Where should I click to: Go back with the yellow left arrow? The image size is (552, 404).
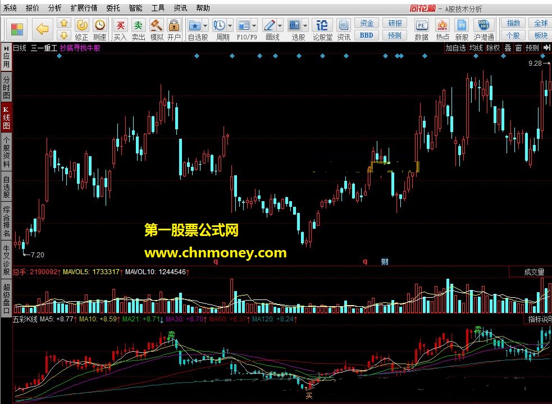[x=42, y=29]
